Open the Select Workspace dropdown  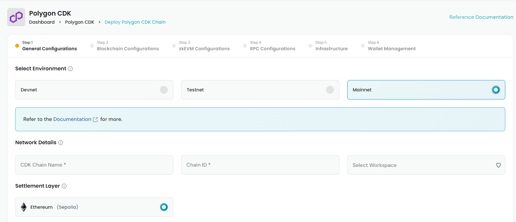426,165
